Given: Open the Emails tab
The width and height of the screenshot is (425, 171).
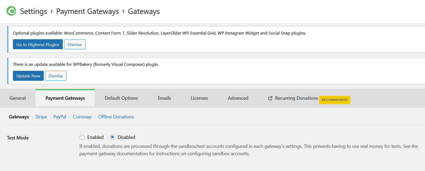Looking at the screenshot, I should point(164,98).
